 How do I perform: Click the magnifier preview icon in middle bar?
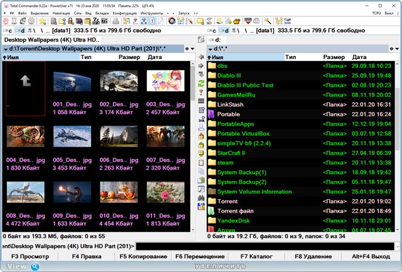201,189
